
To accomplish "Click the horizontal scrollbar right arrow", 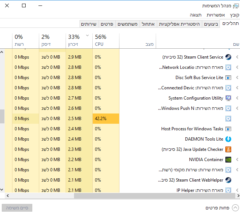I will (238, 195).
